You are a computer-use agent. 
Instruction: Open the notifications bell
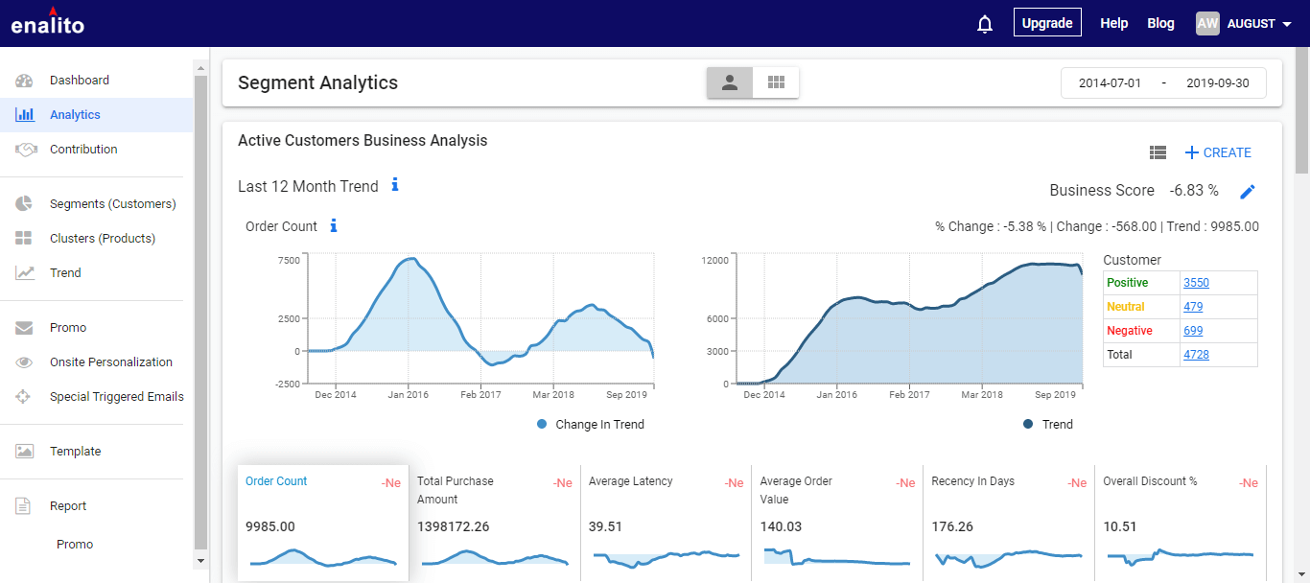tap(984, 24)
